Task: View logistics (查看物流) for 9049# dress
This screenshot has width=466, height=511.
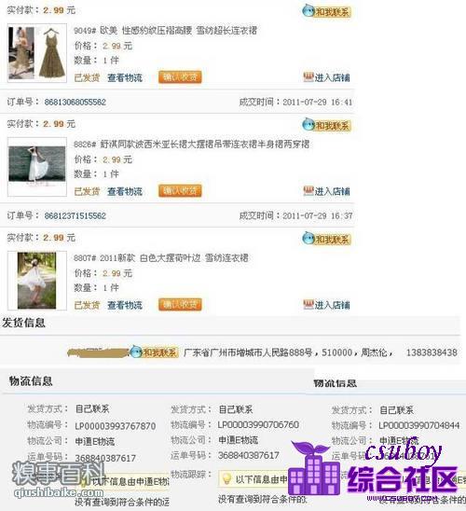Action: (x=125, y=78)
